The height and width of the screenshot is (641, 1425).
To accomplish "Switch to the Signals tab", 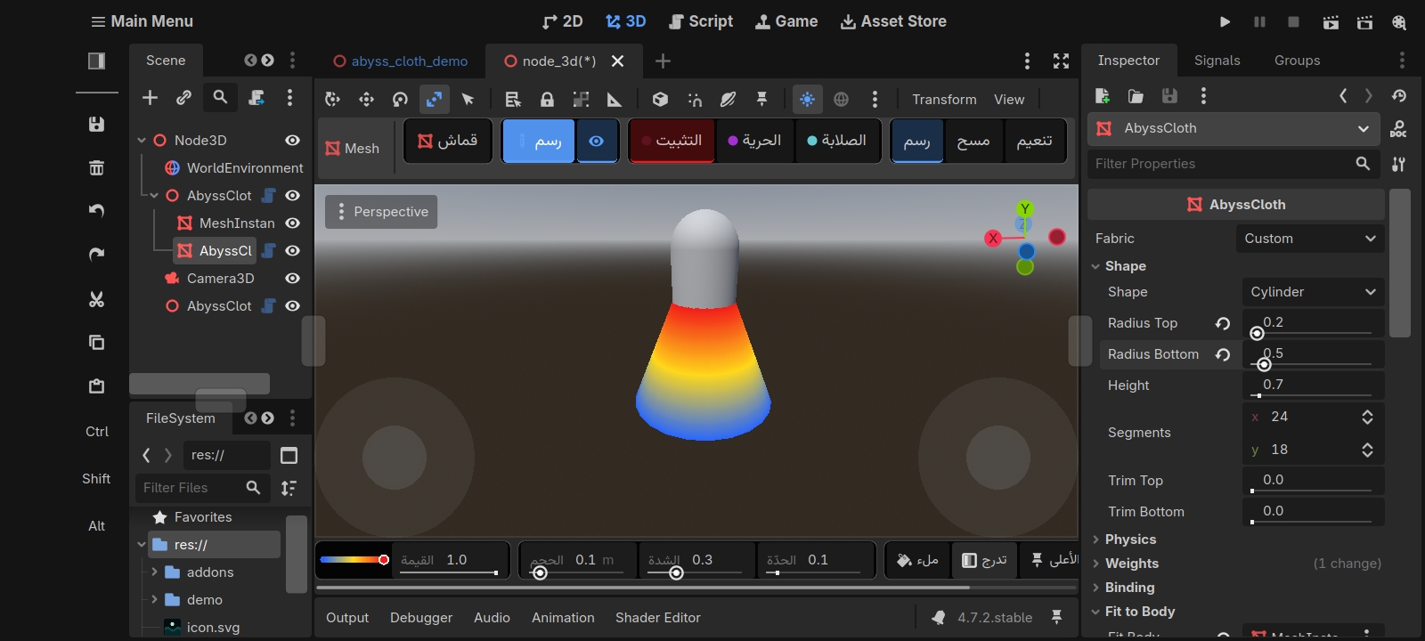I will point(1217,61).
